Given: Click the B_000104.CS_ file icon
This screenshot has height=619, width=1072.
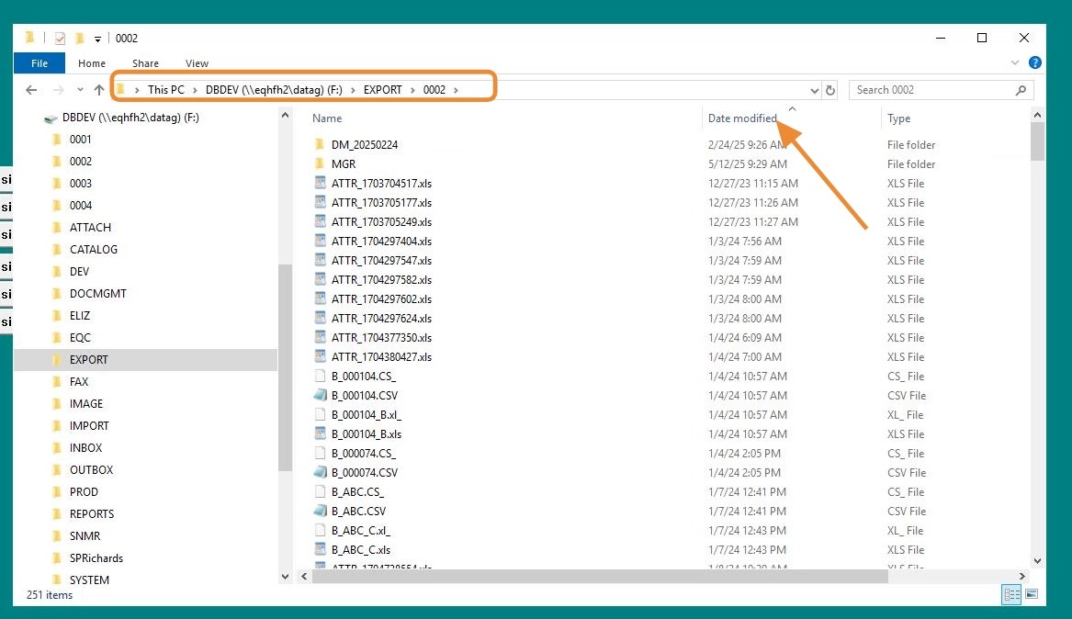Looking at the screenshot, I should click(320, 376).
